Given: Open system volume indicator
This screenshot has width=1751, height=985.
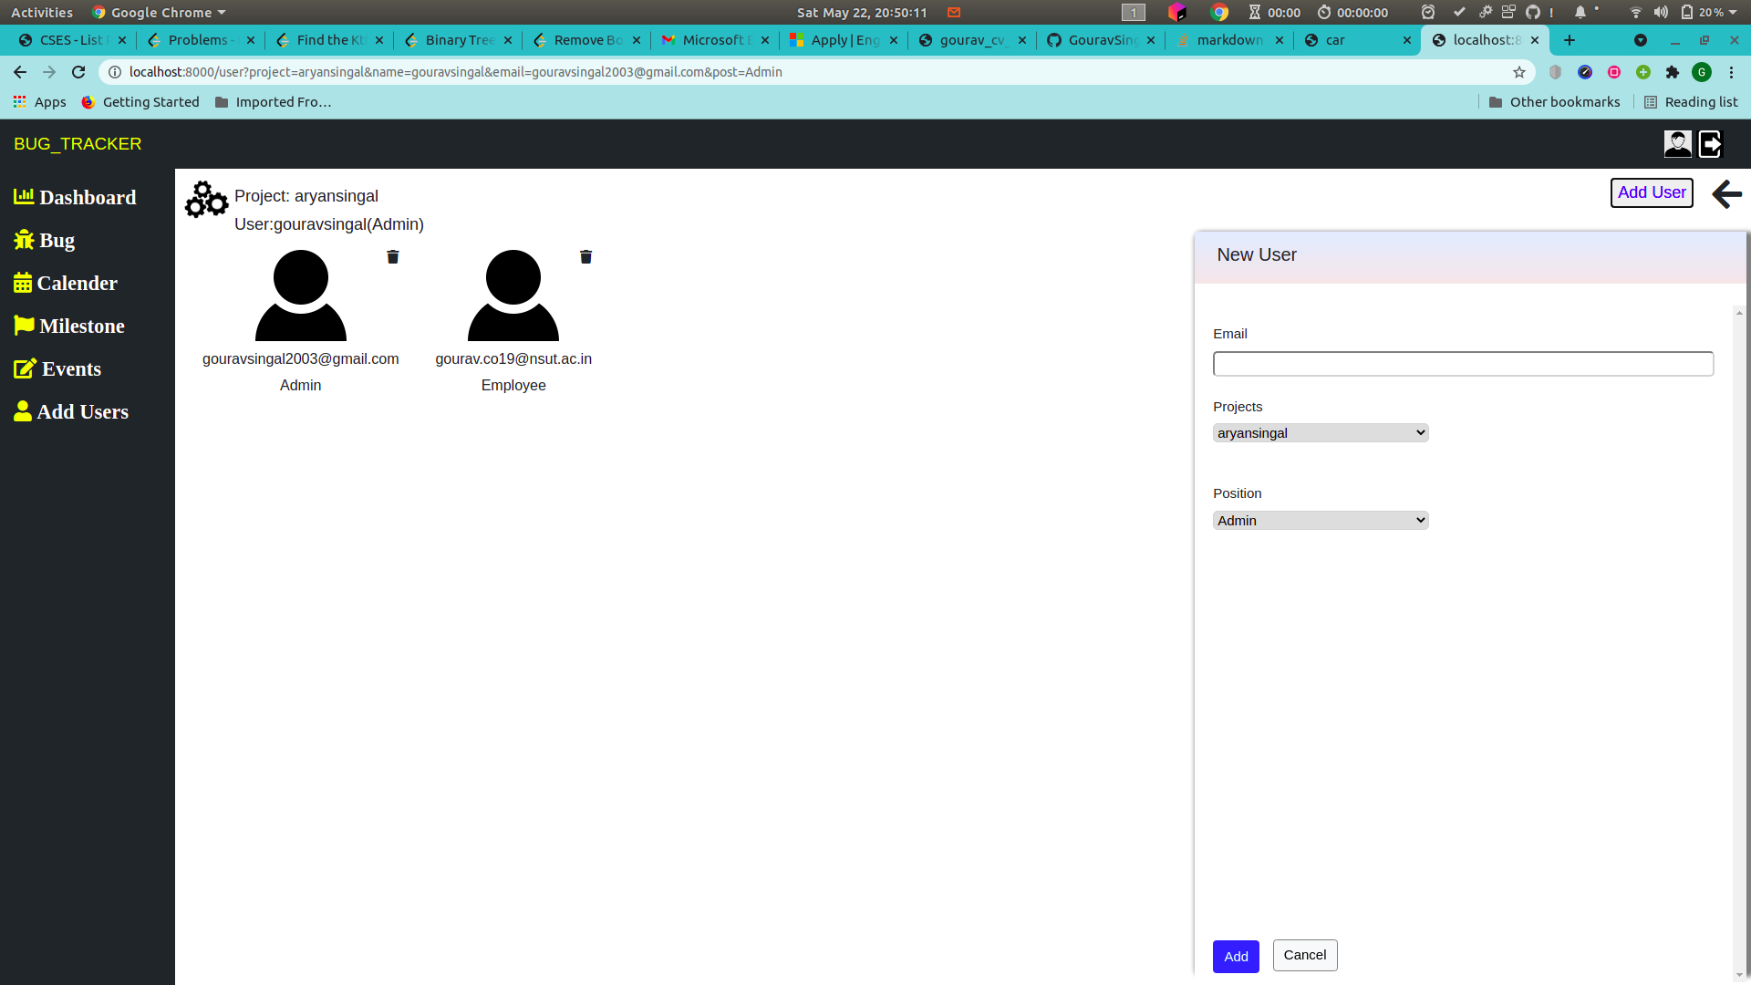Looking at the screenshot, I should [1661, 12].
